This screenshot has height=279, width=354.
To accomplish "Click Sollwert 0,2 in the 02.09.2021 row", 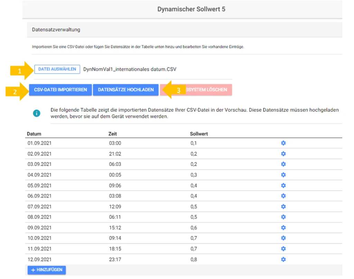I will pos(194,154).
